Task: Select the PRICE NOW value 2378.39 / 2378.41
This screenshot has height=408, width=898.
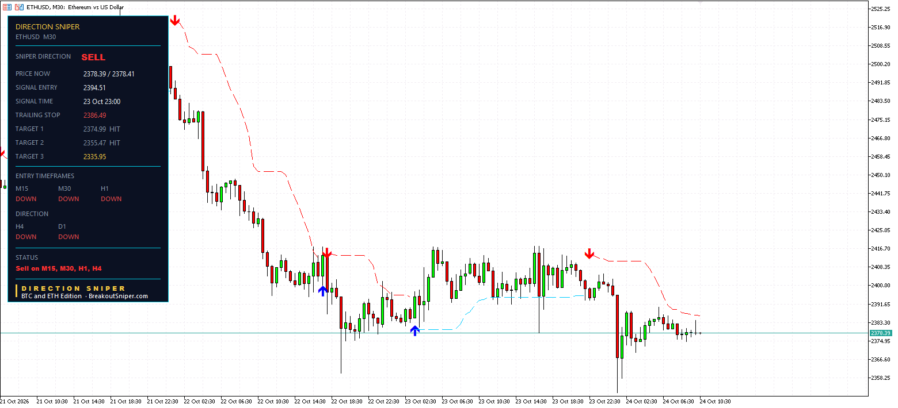Action: (109, 74)
